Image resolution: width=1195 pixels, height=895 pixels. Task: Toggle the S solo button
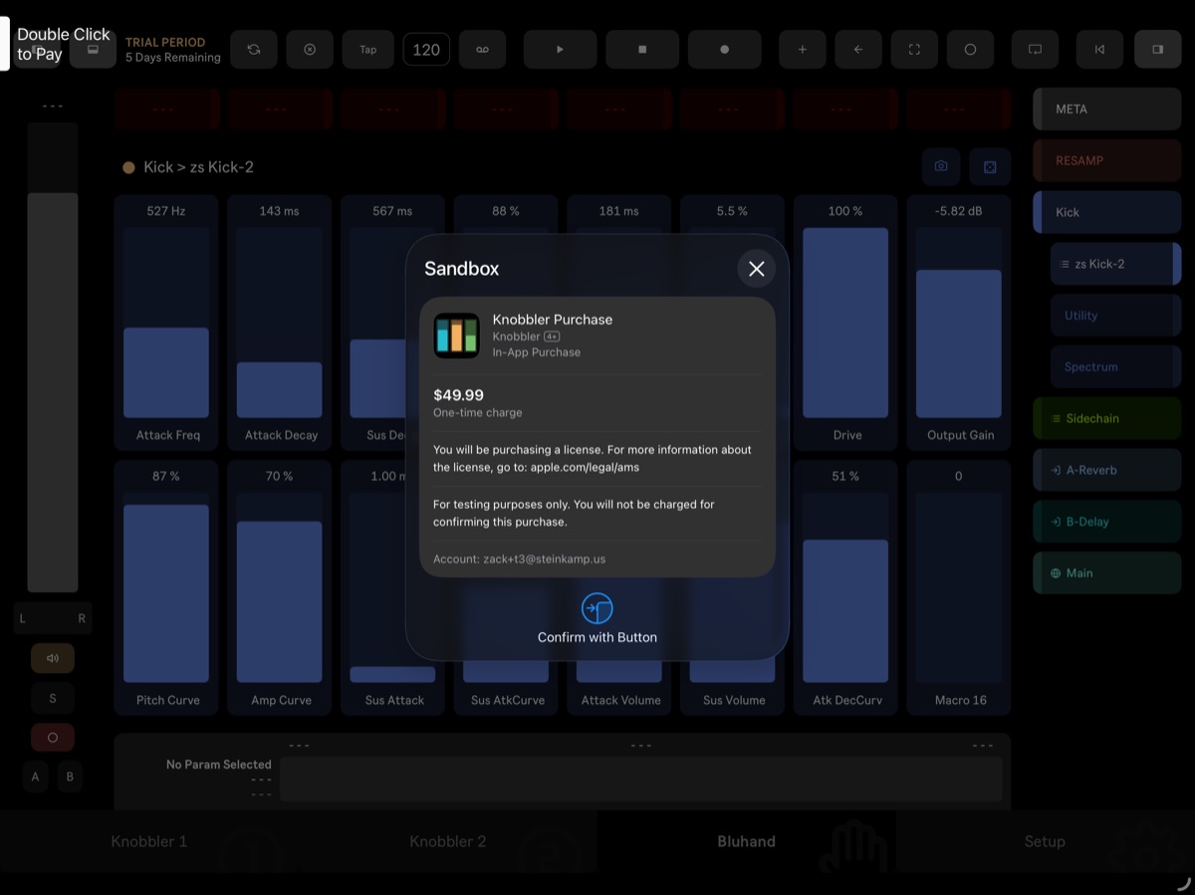tap(53, 698)
